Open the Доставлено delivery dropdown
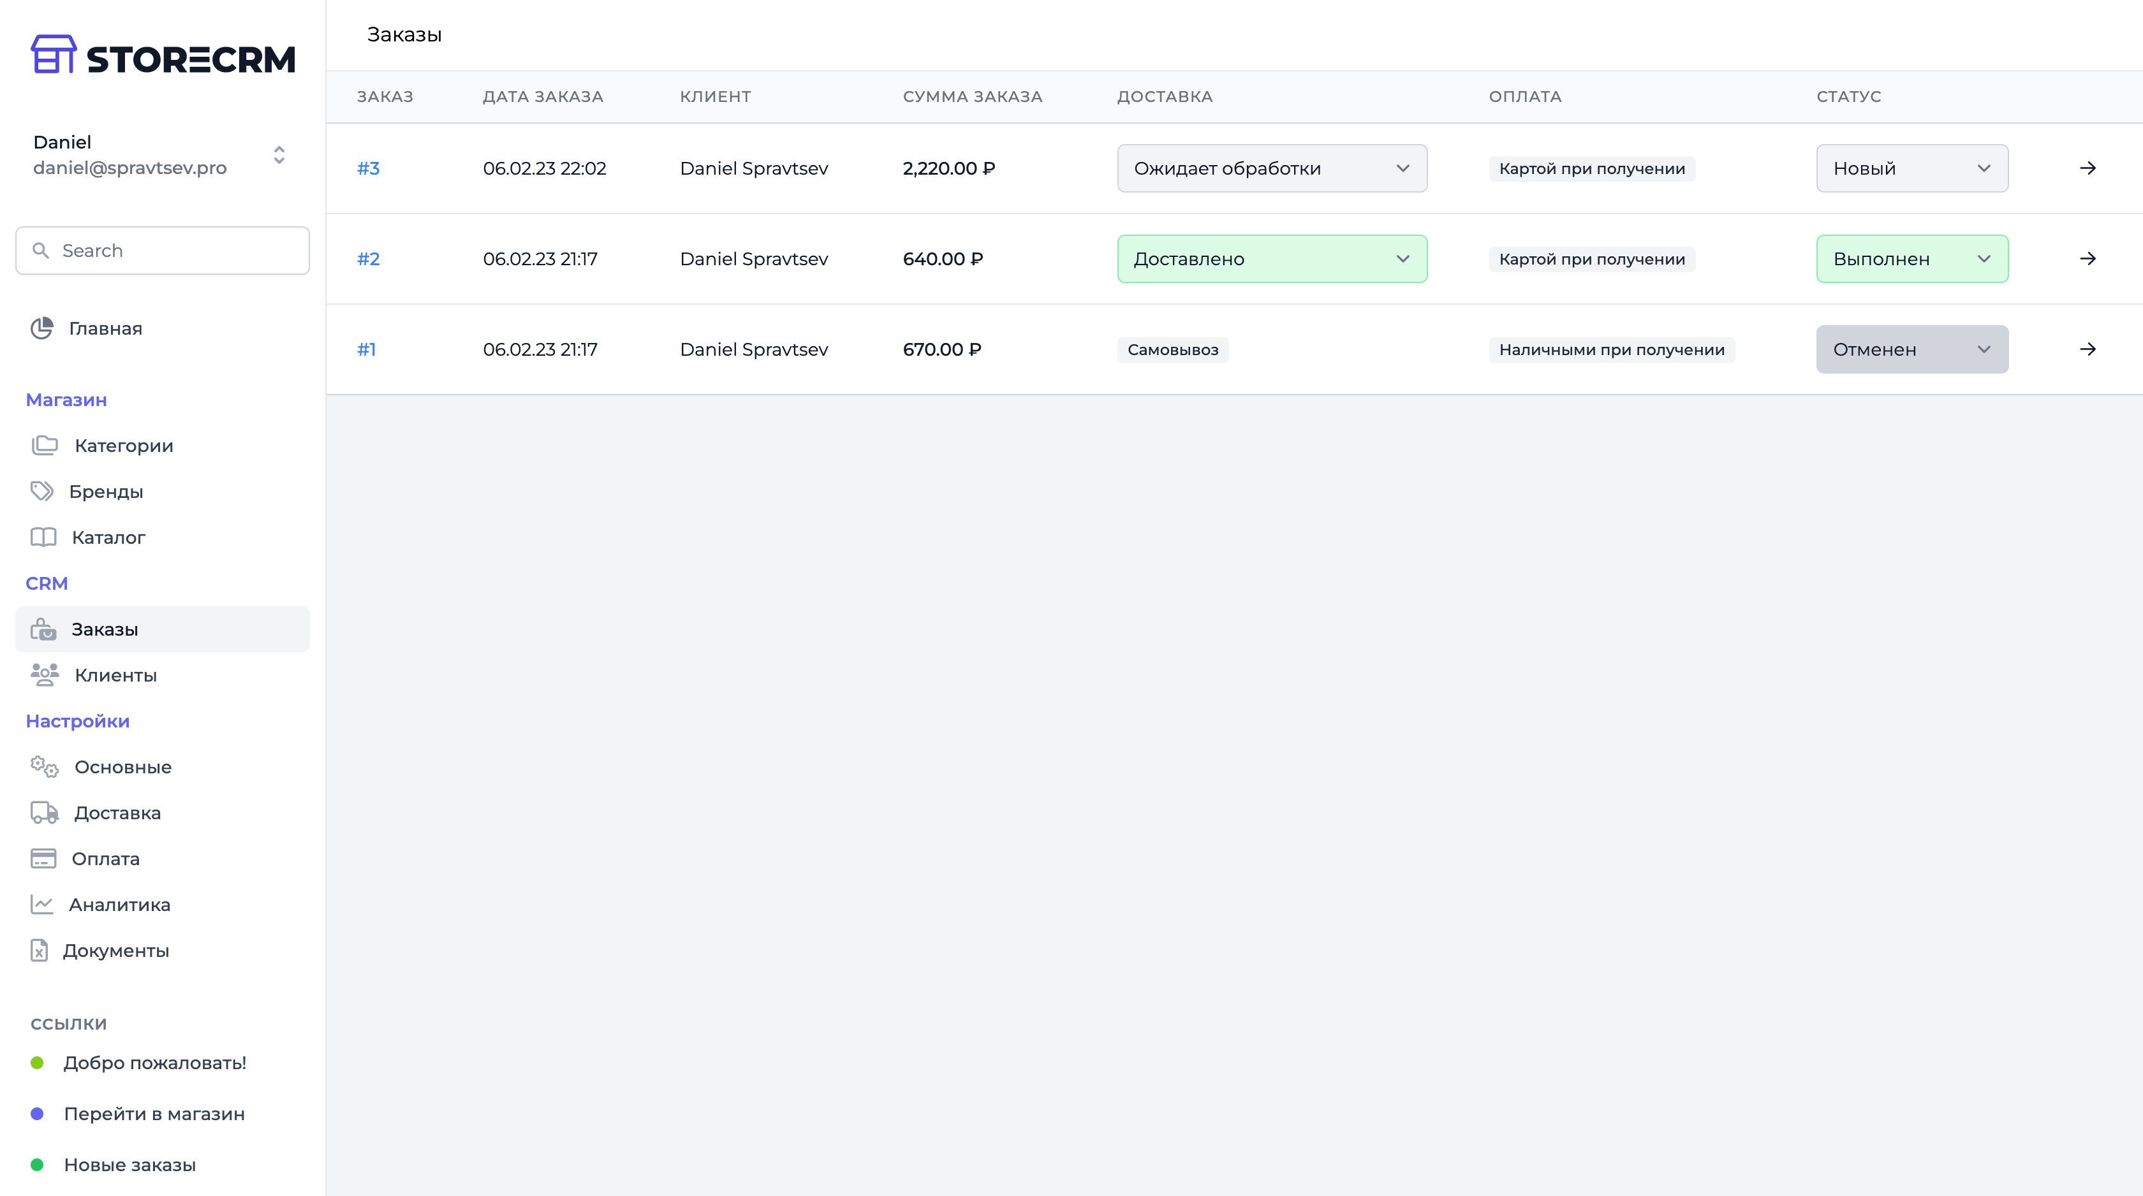Screen dimensions: 2143x1196 [1271, 259]
